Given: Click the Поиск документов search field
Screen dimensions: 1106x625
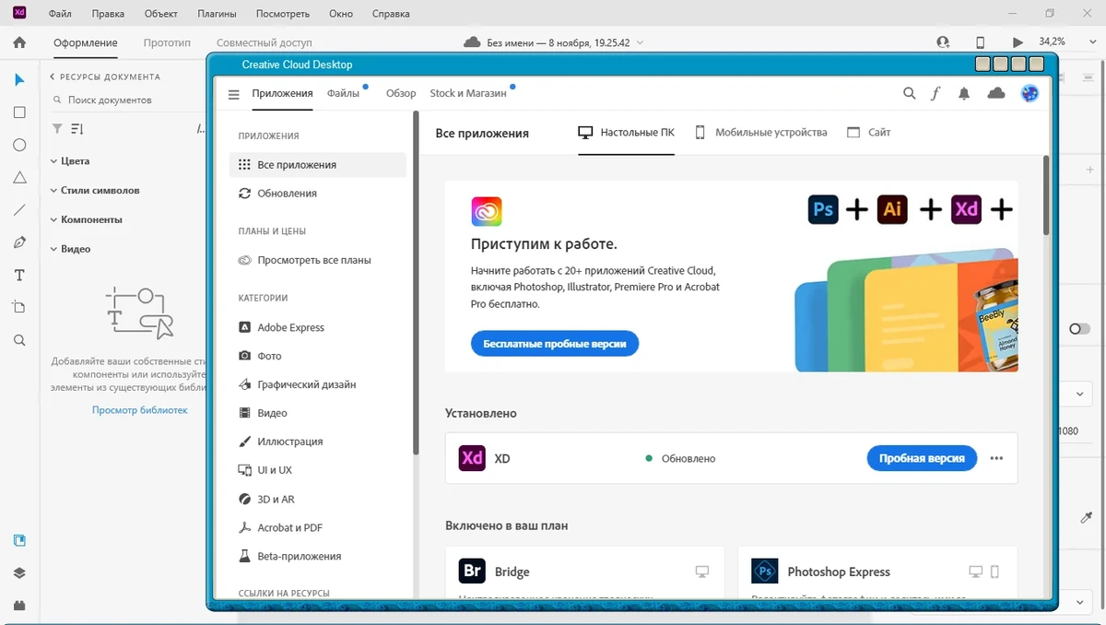Looking at the screenshot, I should tap(124, 100).
